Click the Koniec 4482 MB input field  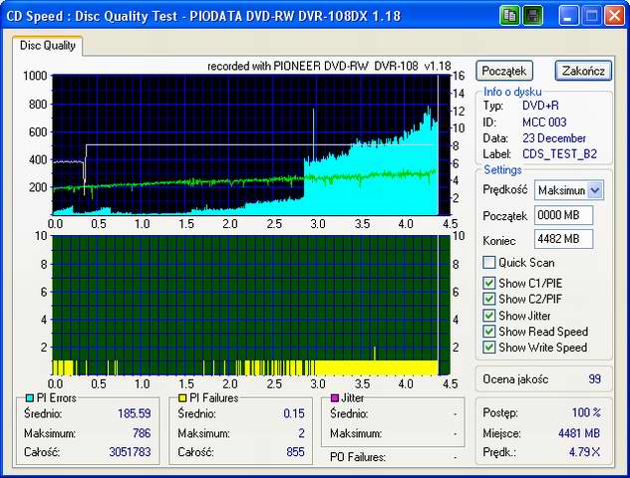click(563, 239)
